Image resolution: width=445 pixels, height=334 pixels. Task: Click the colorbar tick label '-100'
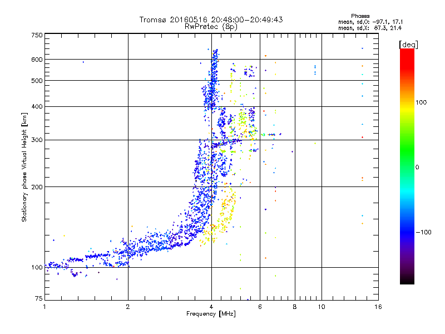(x=423, y=232)
